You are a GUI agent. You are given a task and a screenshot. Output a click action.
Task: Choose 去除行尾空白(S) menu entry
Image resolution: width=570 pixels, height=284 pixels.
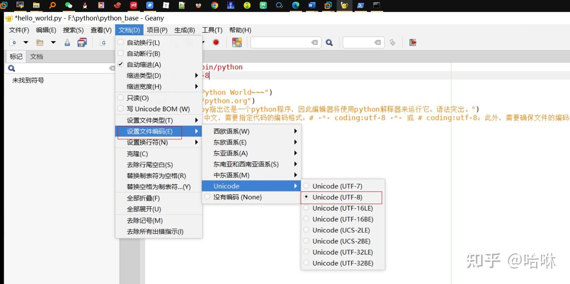coord(159,165)
